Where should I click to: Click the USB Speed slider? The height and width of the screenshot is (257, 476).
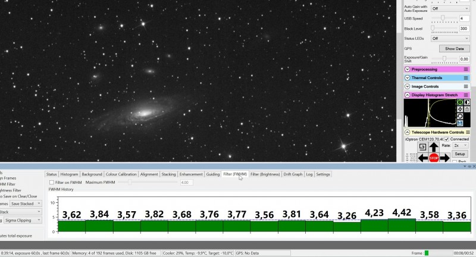click(444, 19)
